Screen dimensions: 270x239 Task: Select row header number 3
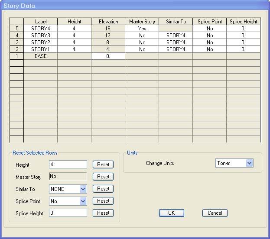click(x=17, y=42)
